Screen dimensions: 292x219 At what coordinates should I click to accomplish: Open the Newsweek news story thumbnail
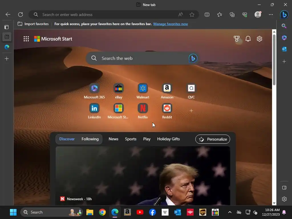pos(143,176)
